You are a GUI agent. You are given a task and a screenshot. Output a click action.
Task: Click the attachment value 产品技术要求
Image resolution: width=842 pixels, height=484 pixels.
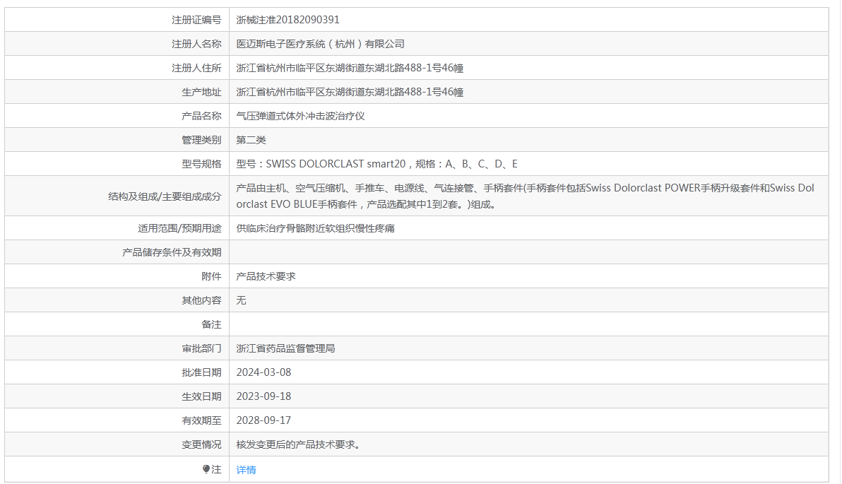click(266, 277)
